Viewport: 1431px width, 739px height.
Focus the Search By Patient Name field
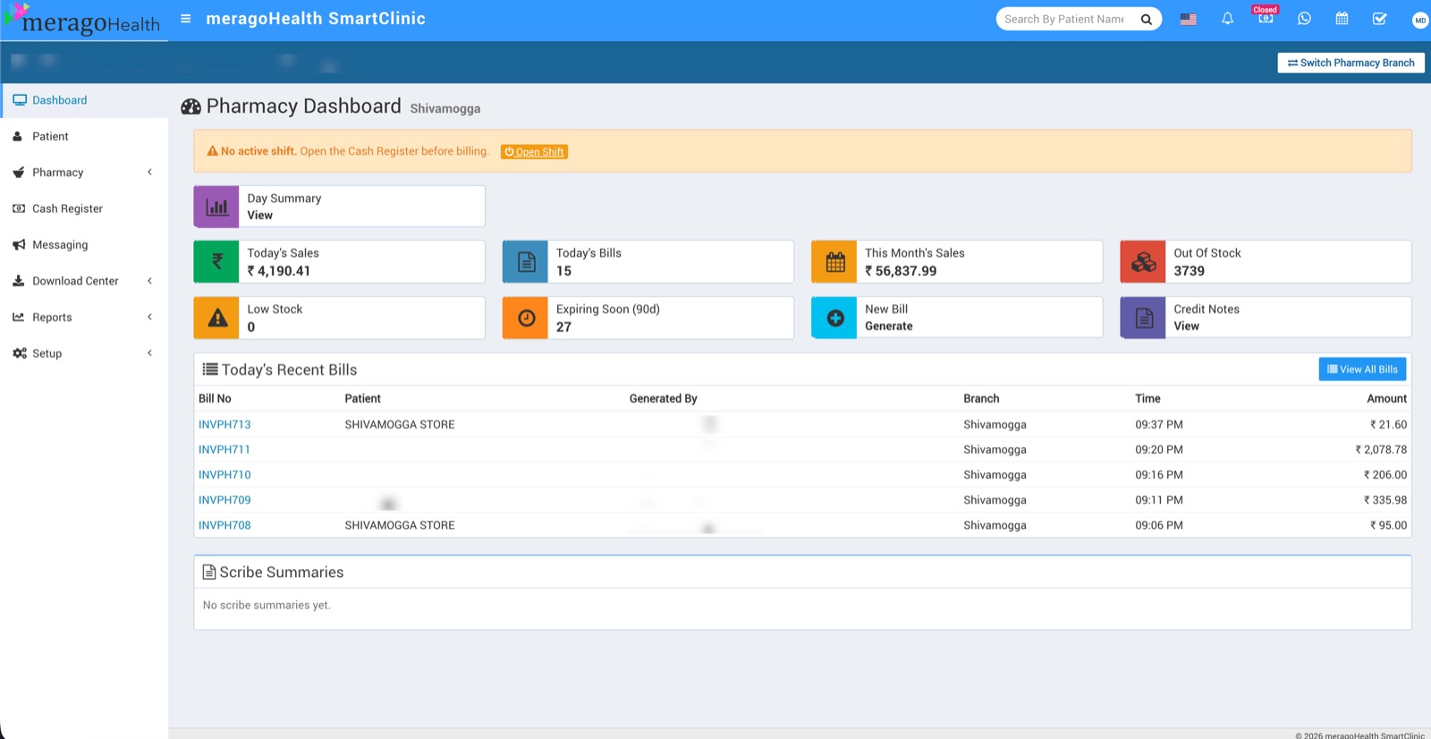pyautogui.click(x=1064, y=19)
